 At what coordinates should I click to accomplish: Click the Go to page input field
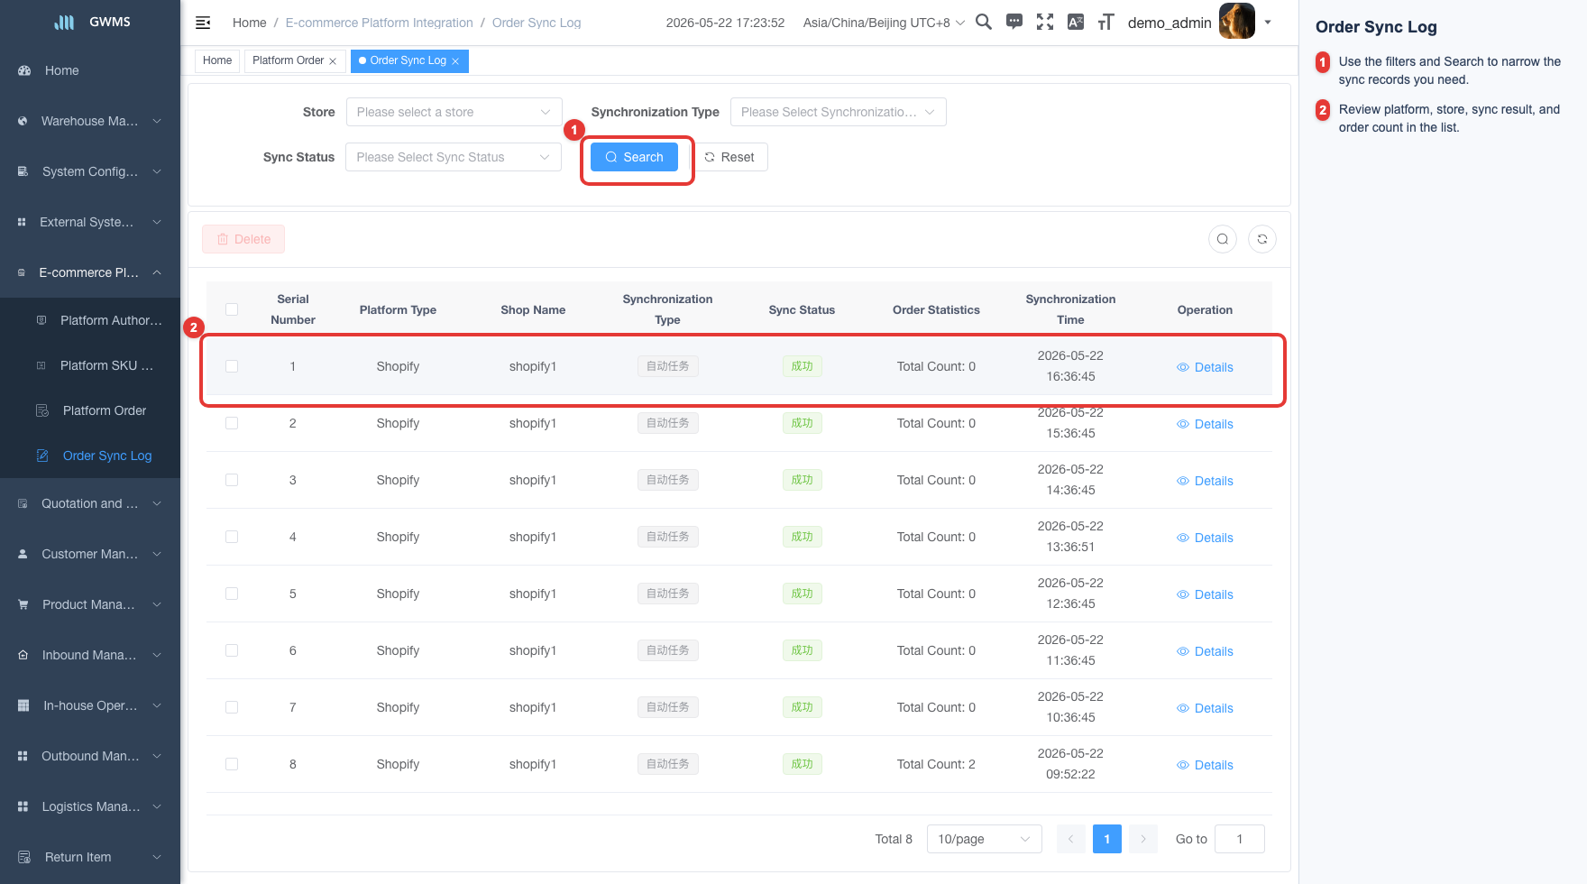tap(1239, 839)
